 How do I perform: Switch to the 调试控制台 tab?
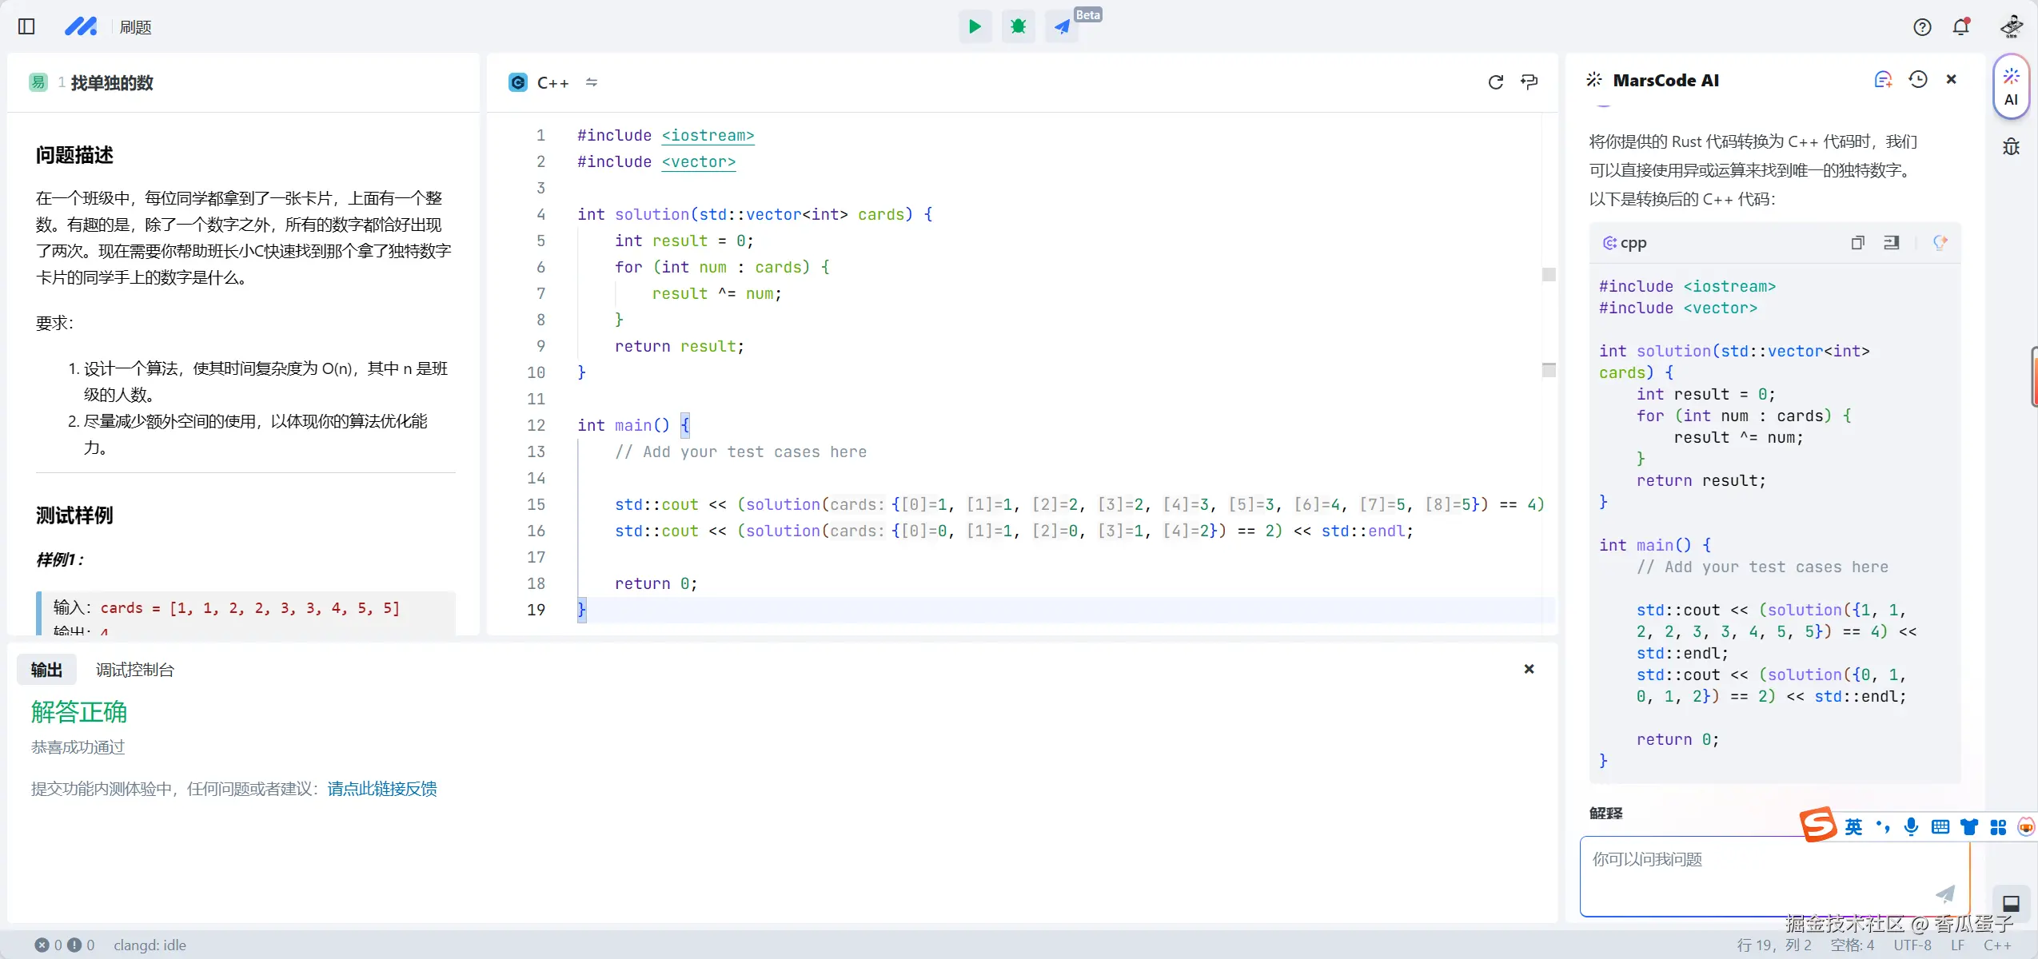(x=134, y=670)
